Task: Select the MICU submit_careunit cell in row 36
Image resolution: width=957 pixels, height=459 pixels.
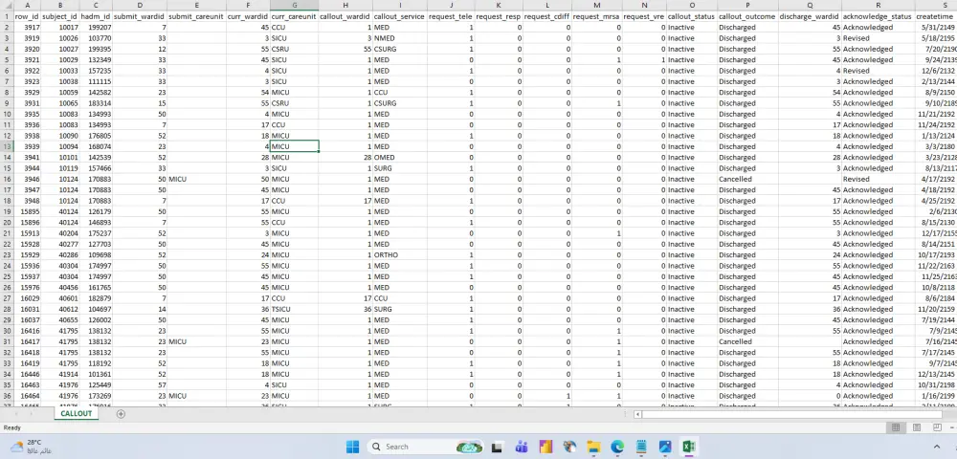Action: click(196, 396)
